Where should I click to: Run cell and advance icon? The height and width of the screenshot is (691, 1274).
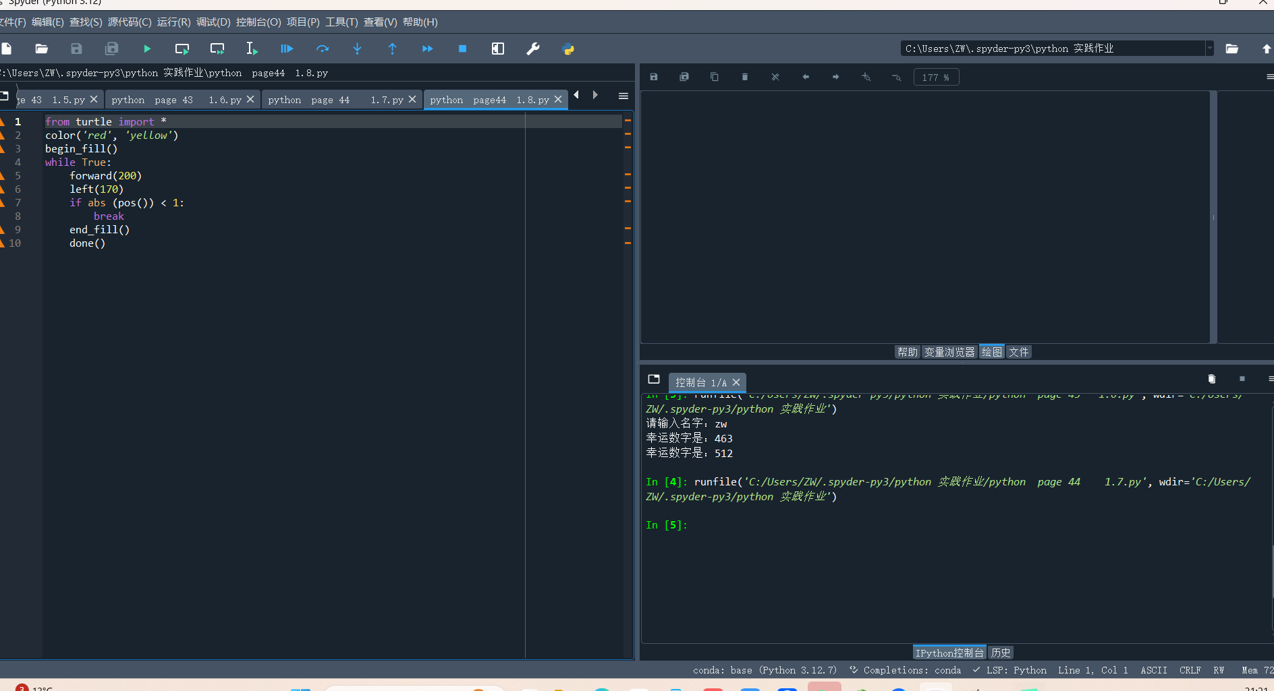coord(217,49)
